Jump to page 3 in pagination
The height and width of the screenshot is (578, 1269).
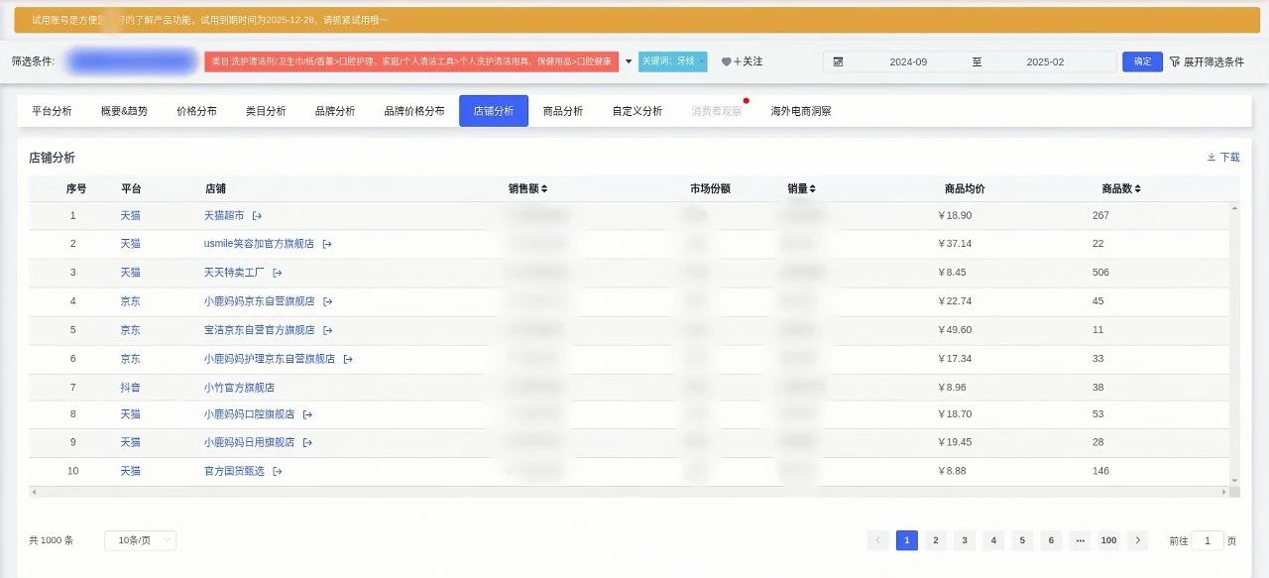point(965,540)
